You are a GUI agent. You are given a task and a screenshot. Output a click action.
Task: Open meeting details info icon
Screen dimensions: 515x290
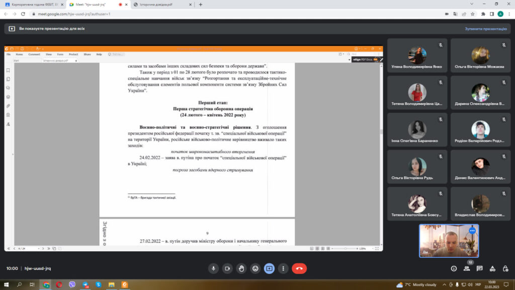tap(454, 268)
